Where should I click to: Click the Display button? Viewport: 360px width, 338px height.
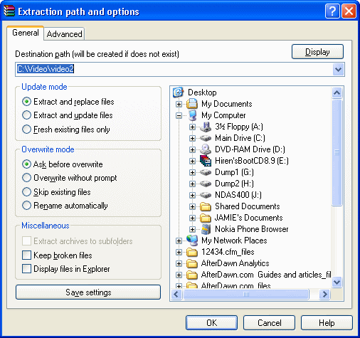(317, 52)
